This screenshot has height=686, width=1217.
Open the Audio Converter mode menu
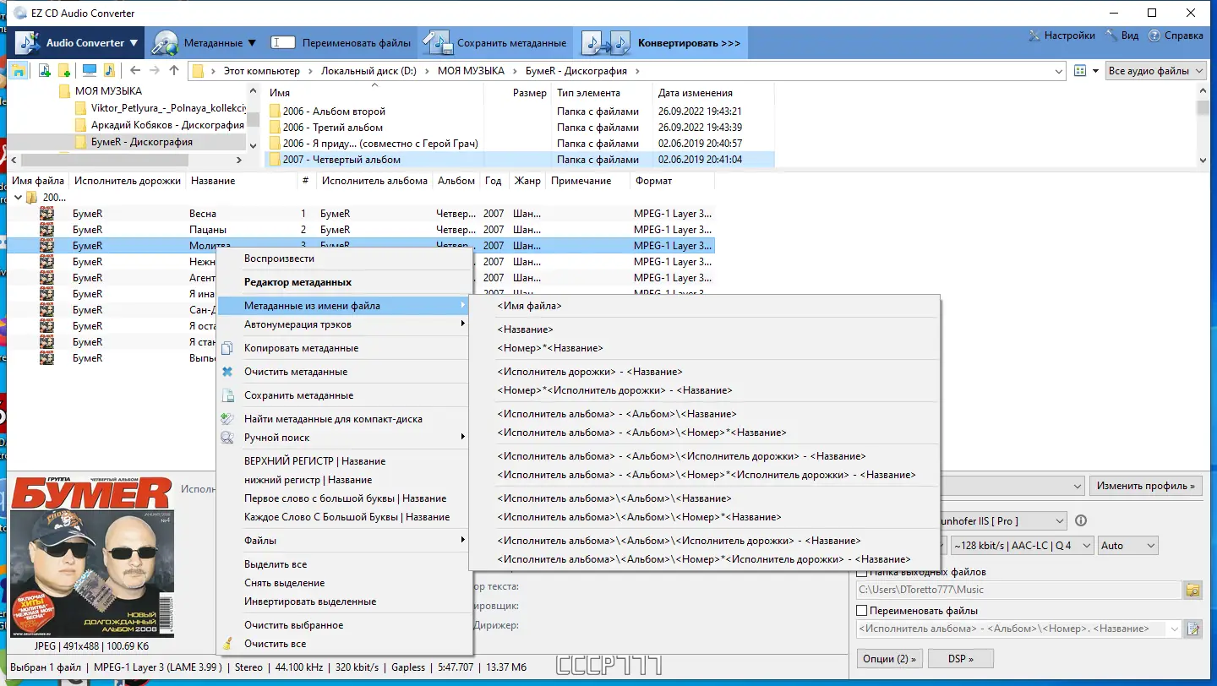point(77,42)
